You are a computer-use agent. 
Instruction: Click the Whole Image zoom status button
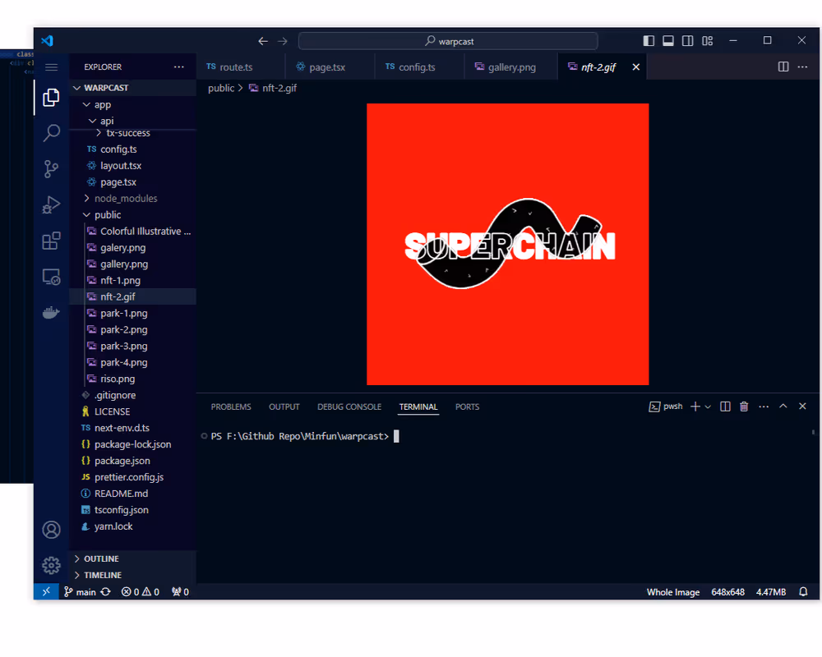pyautogui.click(x=672, y=592)
